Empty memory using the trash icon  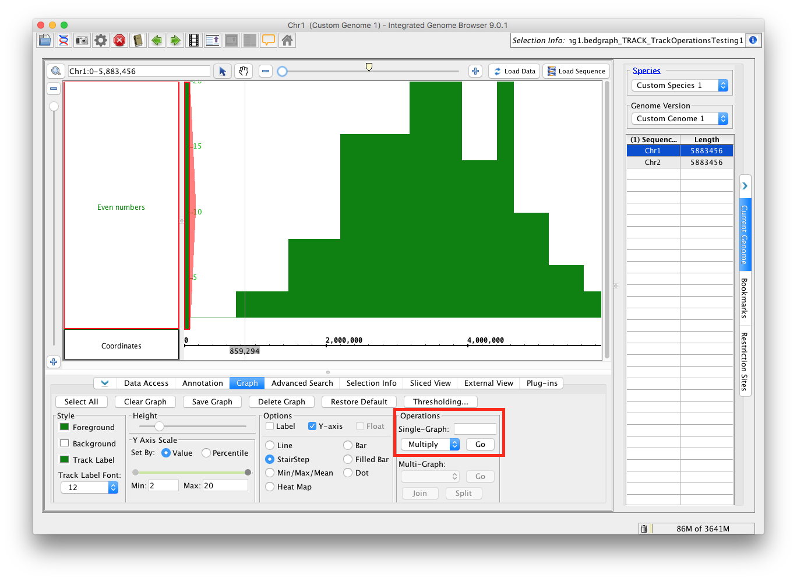(x=644, y=529)
